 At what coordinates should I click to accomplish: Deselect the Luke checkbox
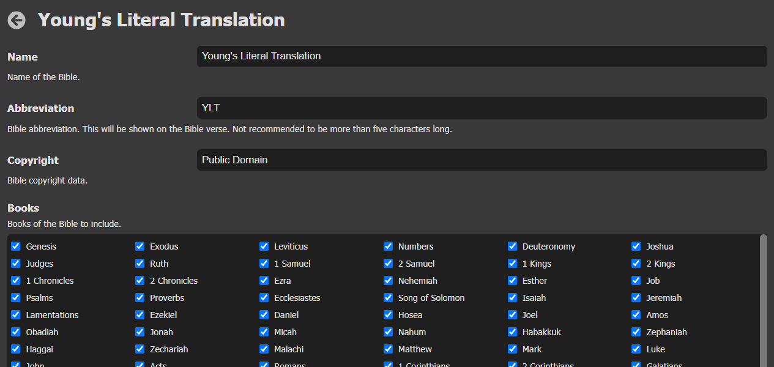[x=636, y=349]
